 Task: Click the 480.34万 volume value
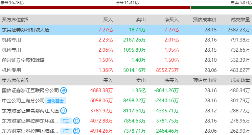240,90
